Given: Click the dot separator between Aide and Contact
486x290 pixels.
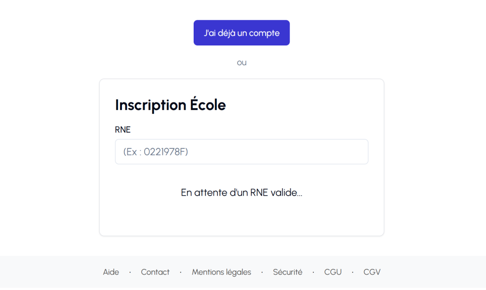Looking at the screenshot, I should (x=130, y=272).
